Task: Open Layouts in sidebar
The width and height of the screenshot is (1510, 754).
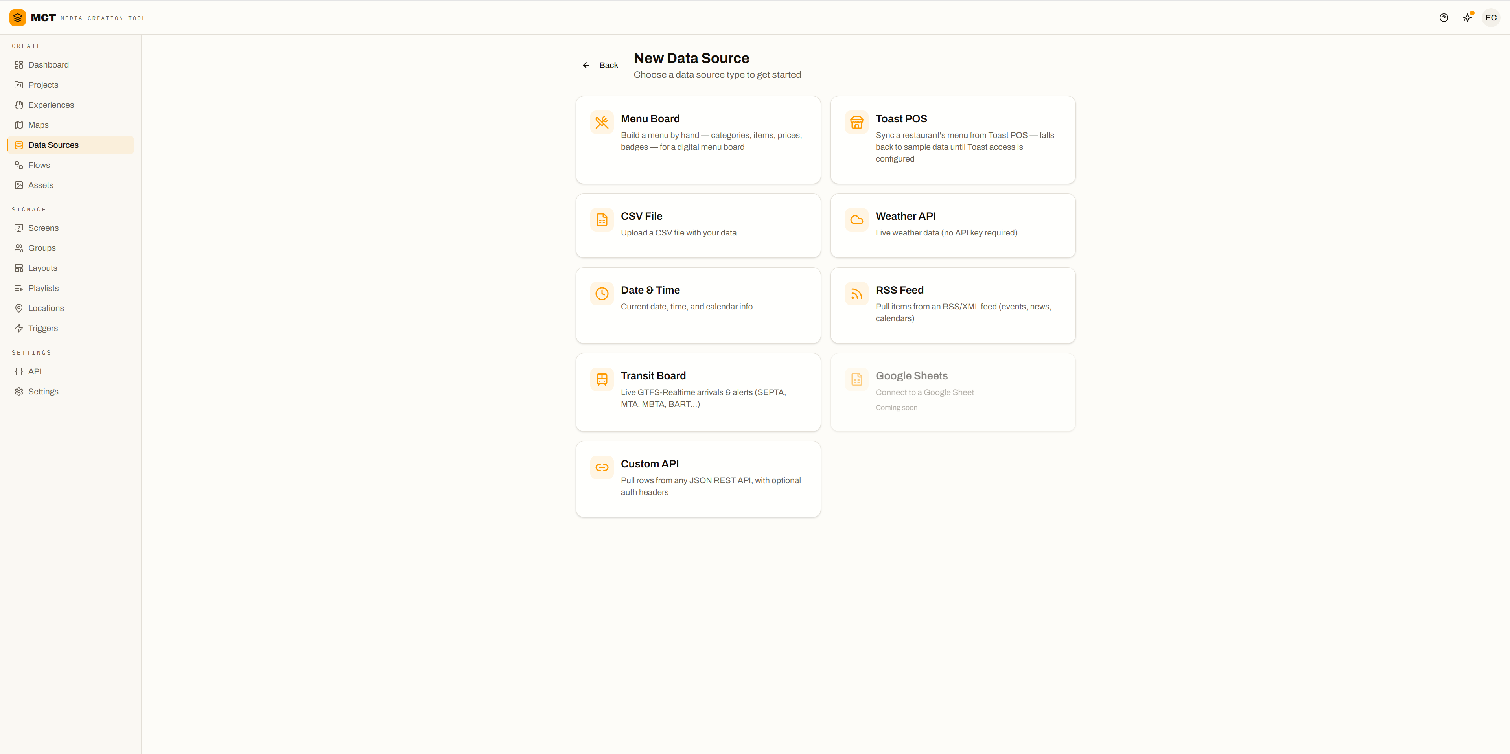Action: [x=70, y=268]
